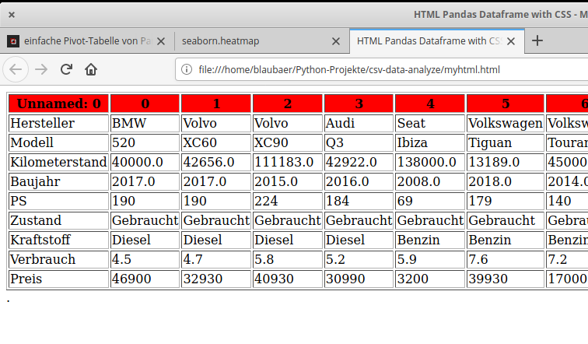Click the '520' model cell
Screen dimensions: 588x344
145,142
